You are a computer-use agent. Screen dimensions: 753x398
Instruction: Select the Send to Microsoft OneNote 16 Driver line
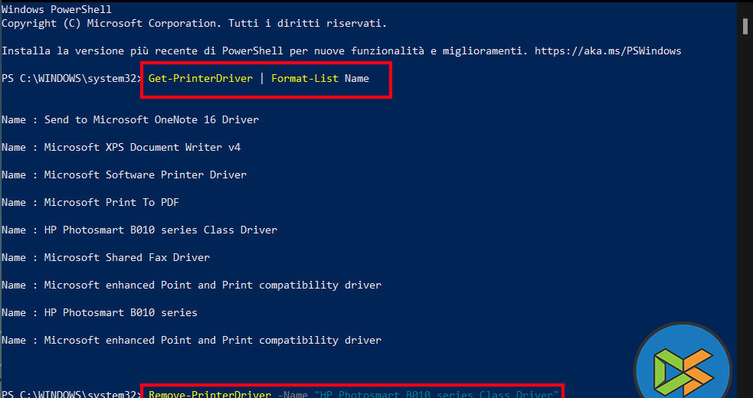[151, 119]
